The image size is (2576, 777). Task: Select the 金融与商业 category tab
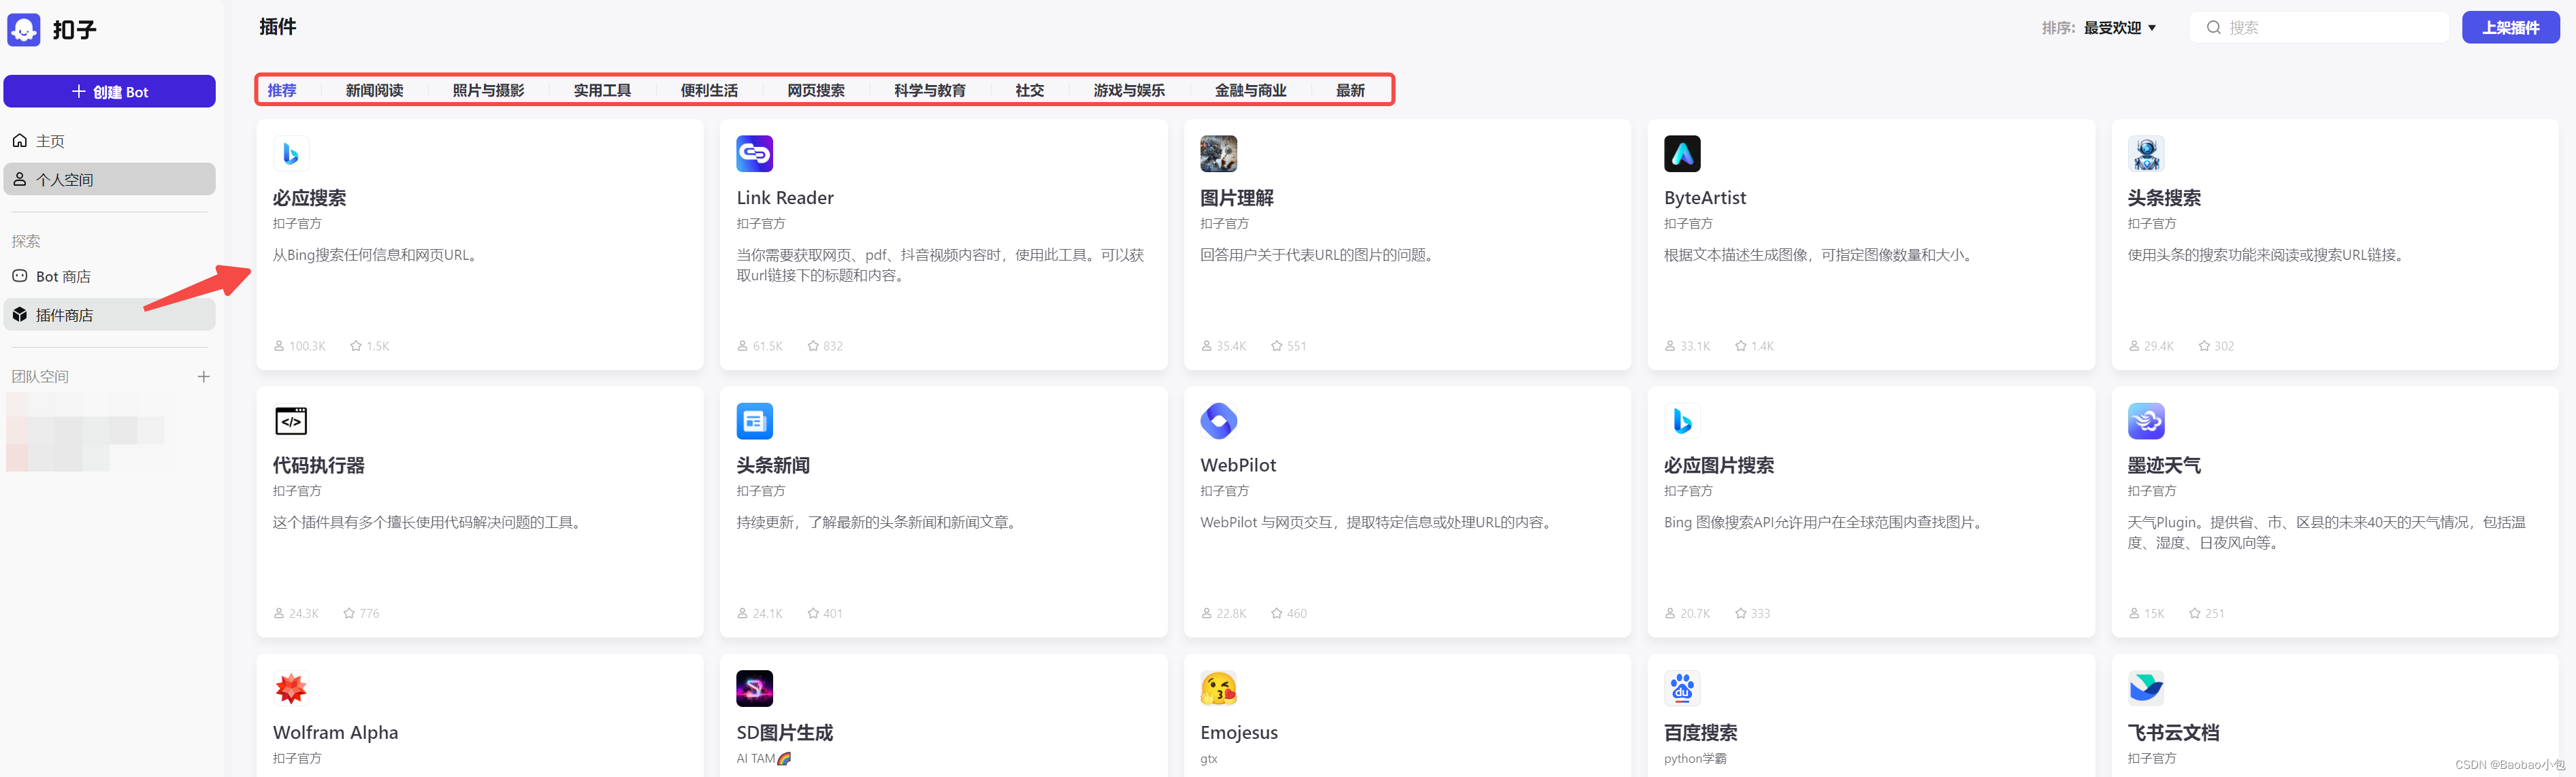(1250, 90)
